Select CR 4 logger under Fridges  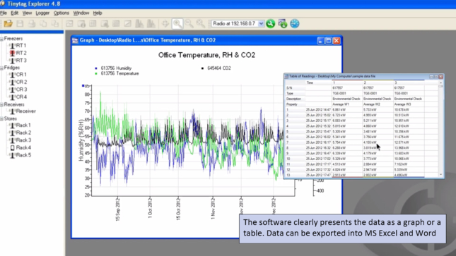click(18, 97)
